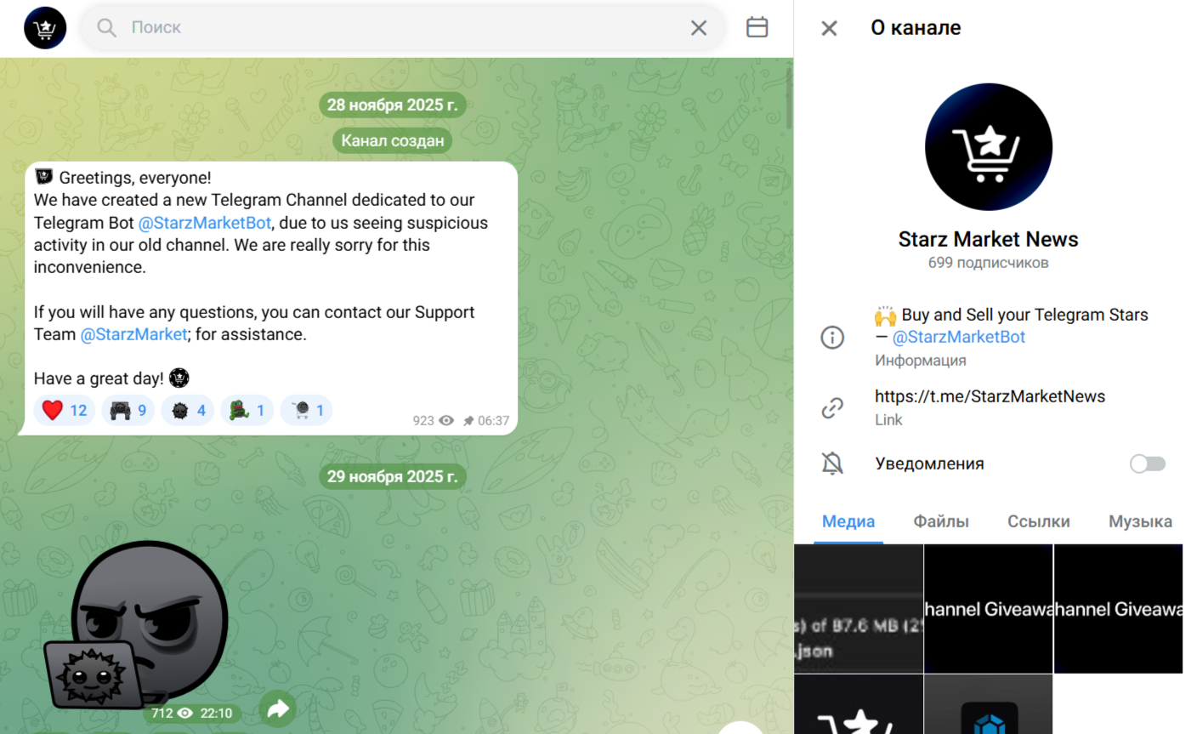Viewport: 1191px width, 734px height.
Task: Open the large Starz Market News profile picture
Action: 989,146
